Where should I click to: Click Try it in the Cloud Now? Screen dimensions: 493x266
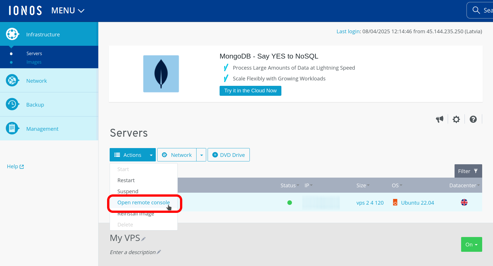pos(250,91)
